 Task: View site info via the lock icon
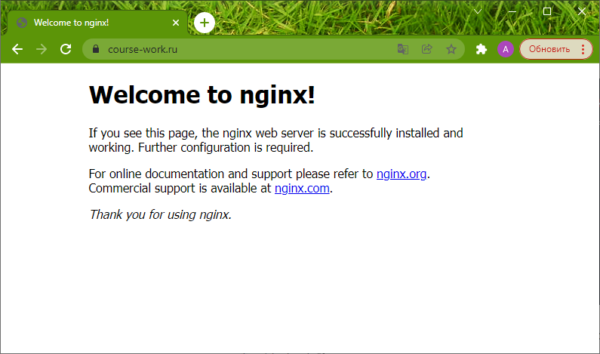click(96, 49)
